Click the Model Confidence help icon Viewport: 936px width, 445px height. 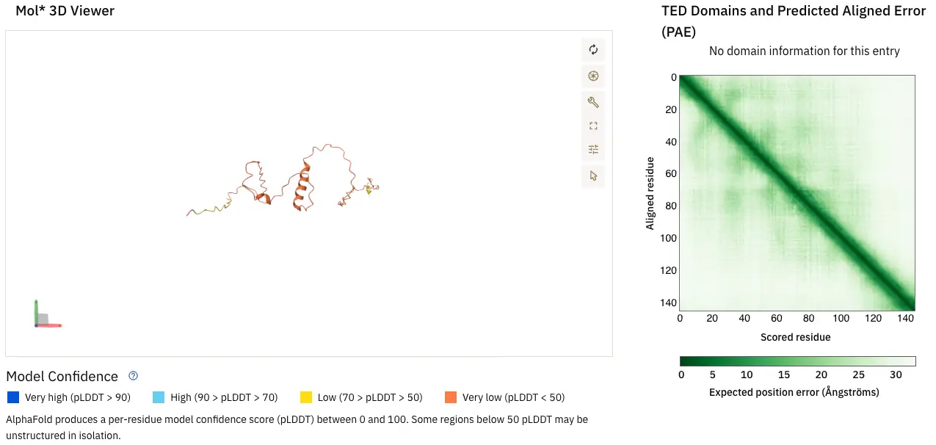[133, 376]
